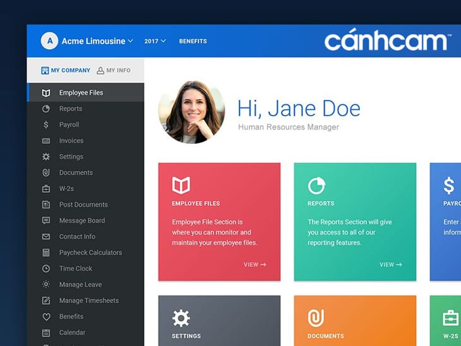
Task: Click the Paycheck Calculators grid icon
Action: (46, 253)
